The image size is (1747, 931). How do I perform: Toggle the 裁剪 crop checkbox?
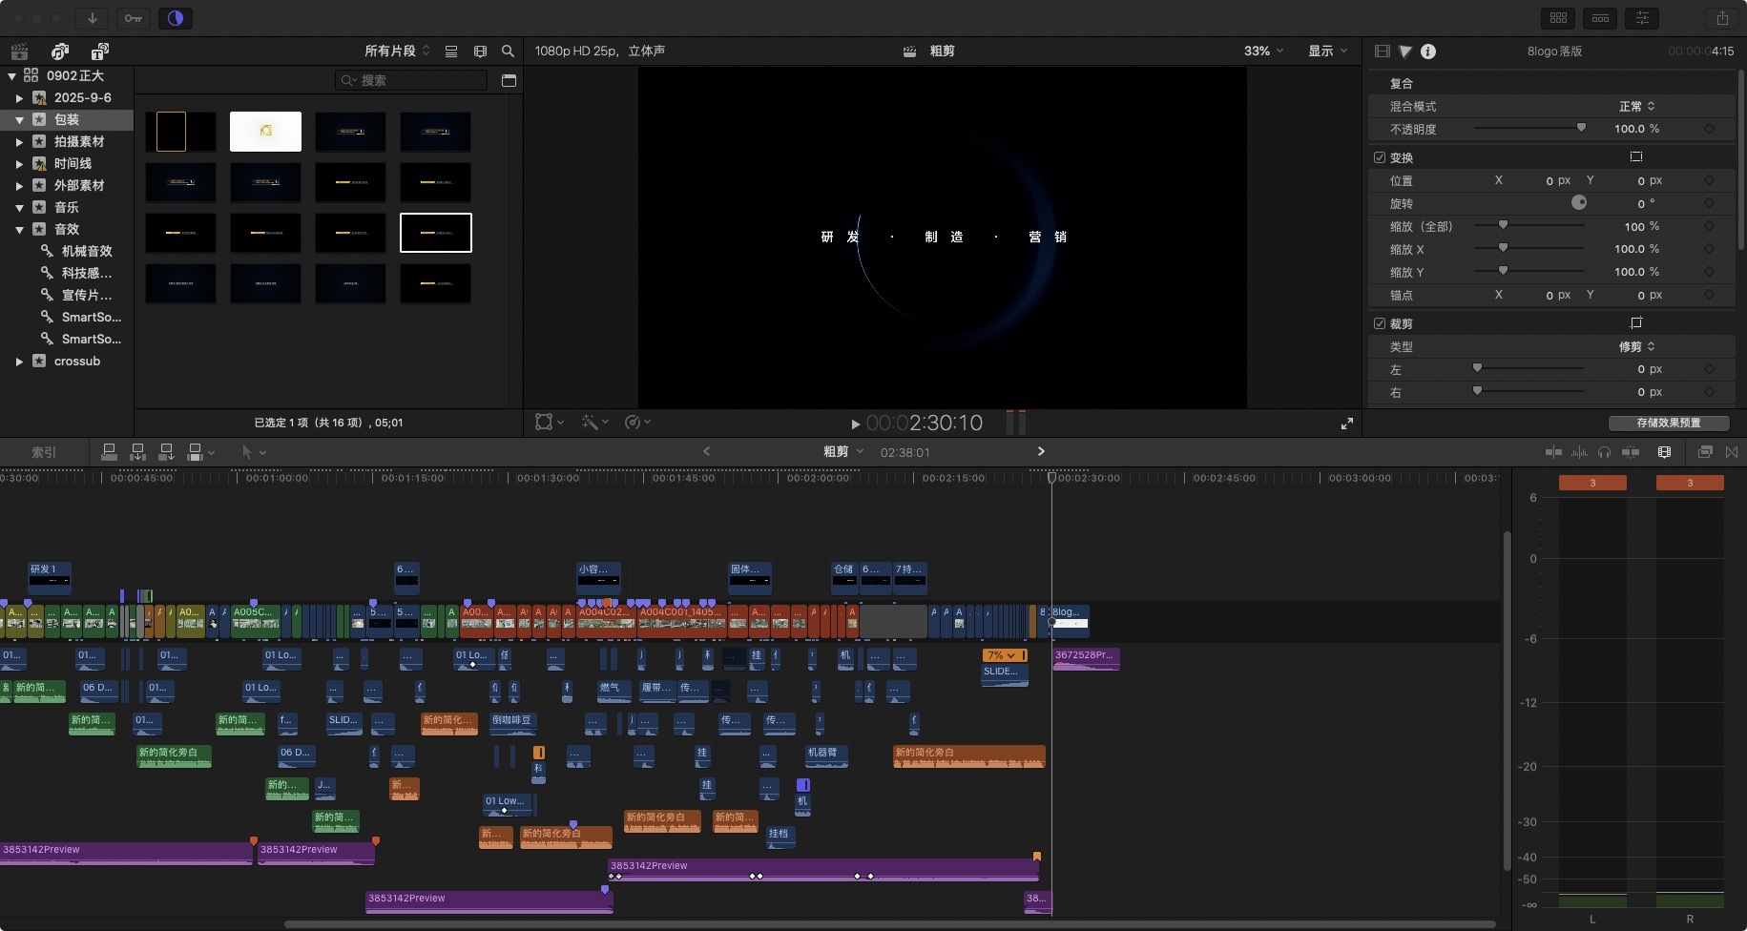pos(1380,323)
